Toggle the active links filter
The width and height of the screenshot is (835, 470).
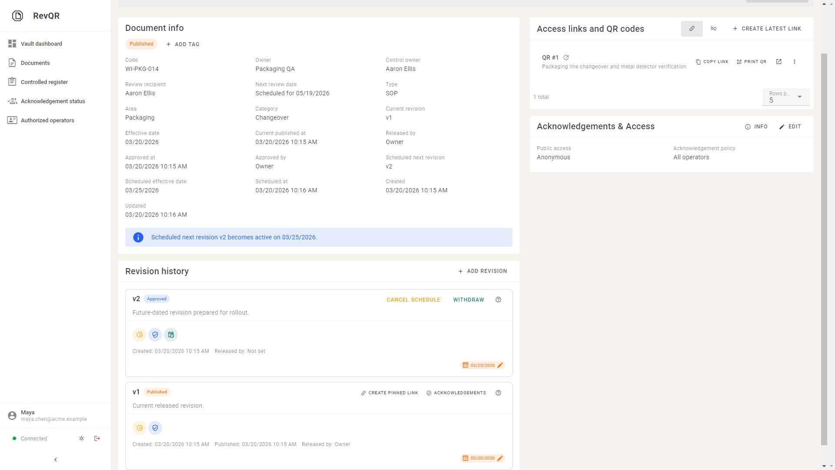(691, 28)
